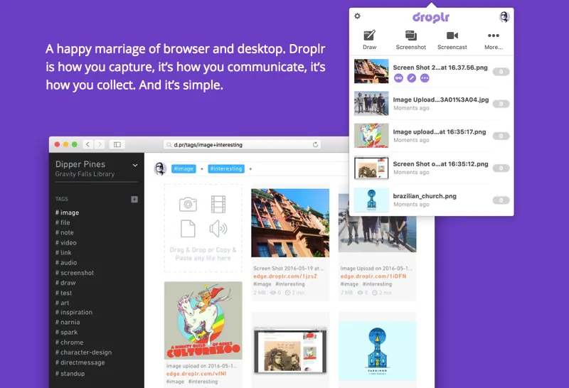Screen dimensions: 569x388
Task: Click the #interesting tag under the building photo card
Action: [290, 284]
